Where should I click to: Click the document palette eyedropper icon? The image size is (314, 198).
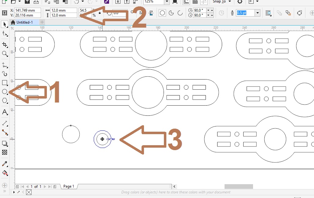(18, 192)
